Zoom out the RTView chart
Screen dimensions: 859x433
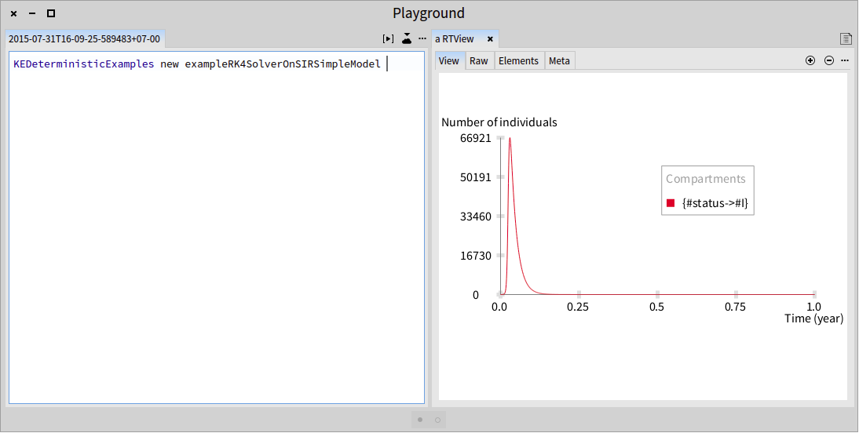point(829,60)
